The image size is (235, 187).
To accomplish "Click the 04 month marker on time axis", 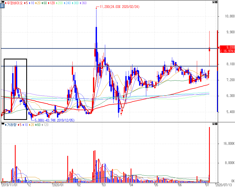I will click(131, 185).
